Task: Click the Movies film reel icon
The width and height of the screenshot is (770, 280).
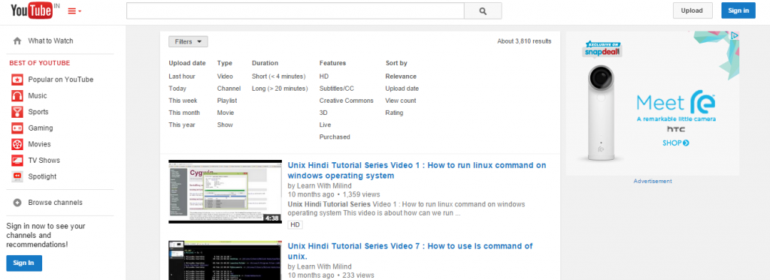Action: tap(17, 144)
